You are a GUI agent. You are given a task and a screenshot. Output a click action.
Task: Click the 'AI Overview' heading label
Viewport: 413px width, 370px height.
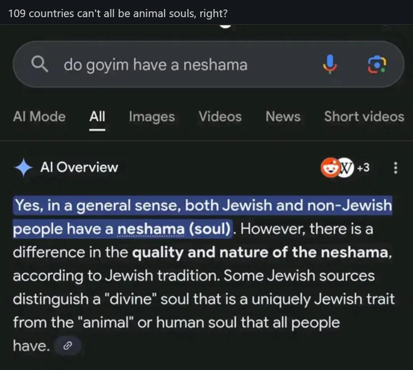click(79, 168)
